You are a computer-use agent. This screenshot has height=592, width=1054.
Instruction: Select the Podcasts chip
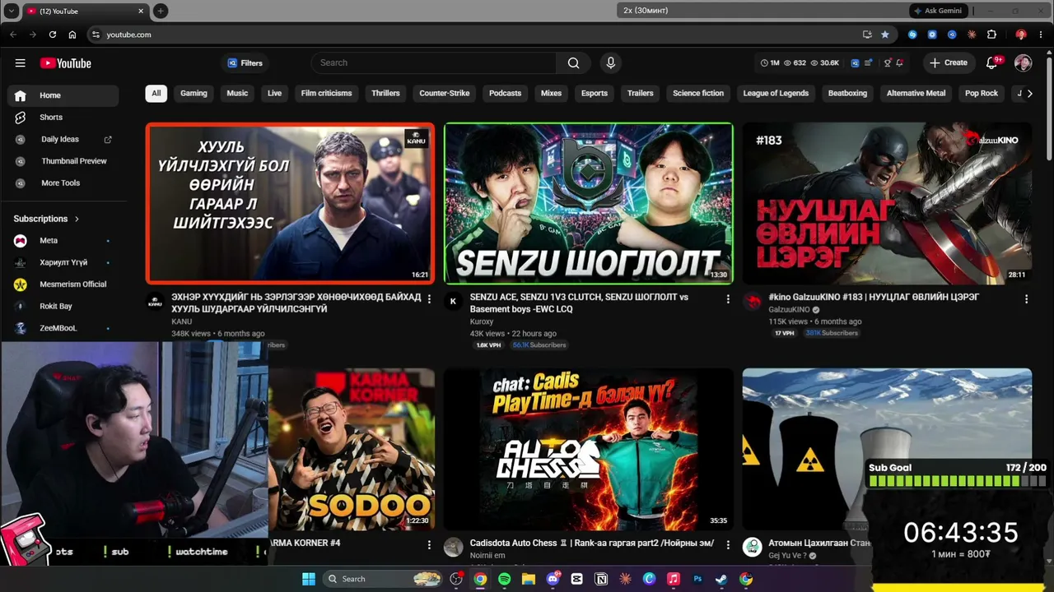505,93
